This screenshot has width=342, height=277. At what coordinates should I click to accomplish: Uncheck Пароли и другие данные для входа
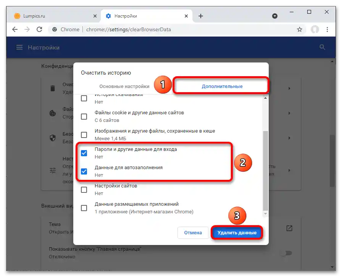[84, 153]
